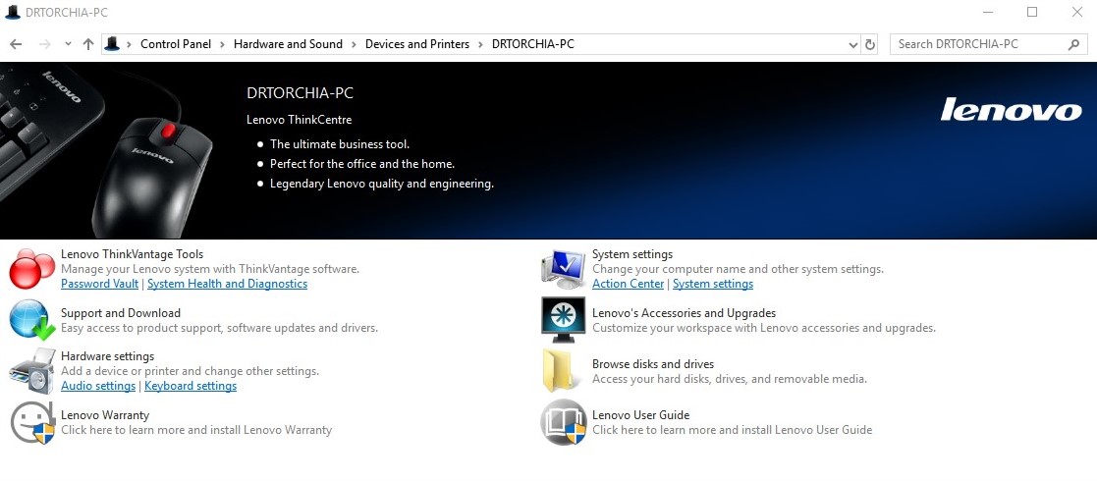Click the System settings link

click(713, 284)
